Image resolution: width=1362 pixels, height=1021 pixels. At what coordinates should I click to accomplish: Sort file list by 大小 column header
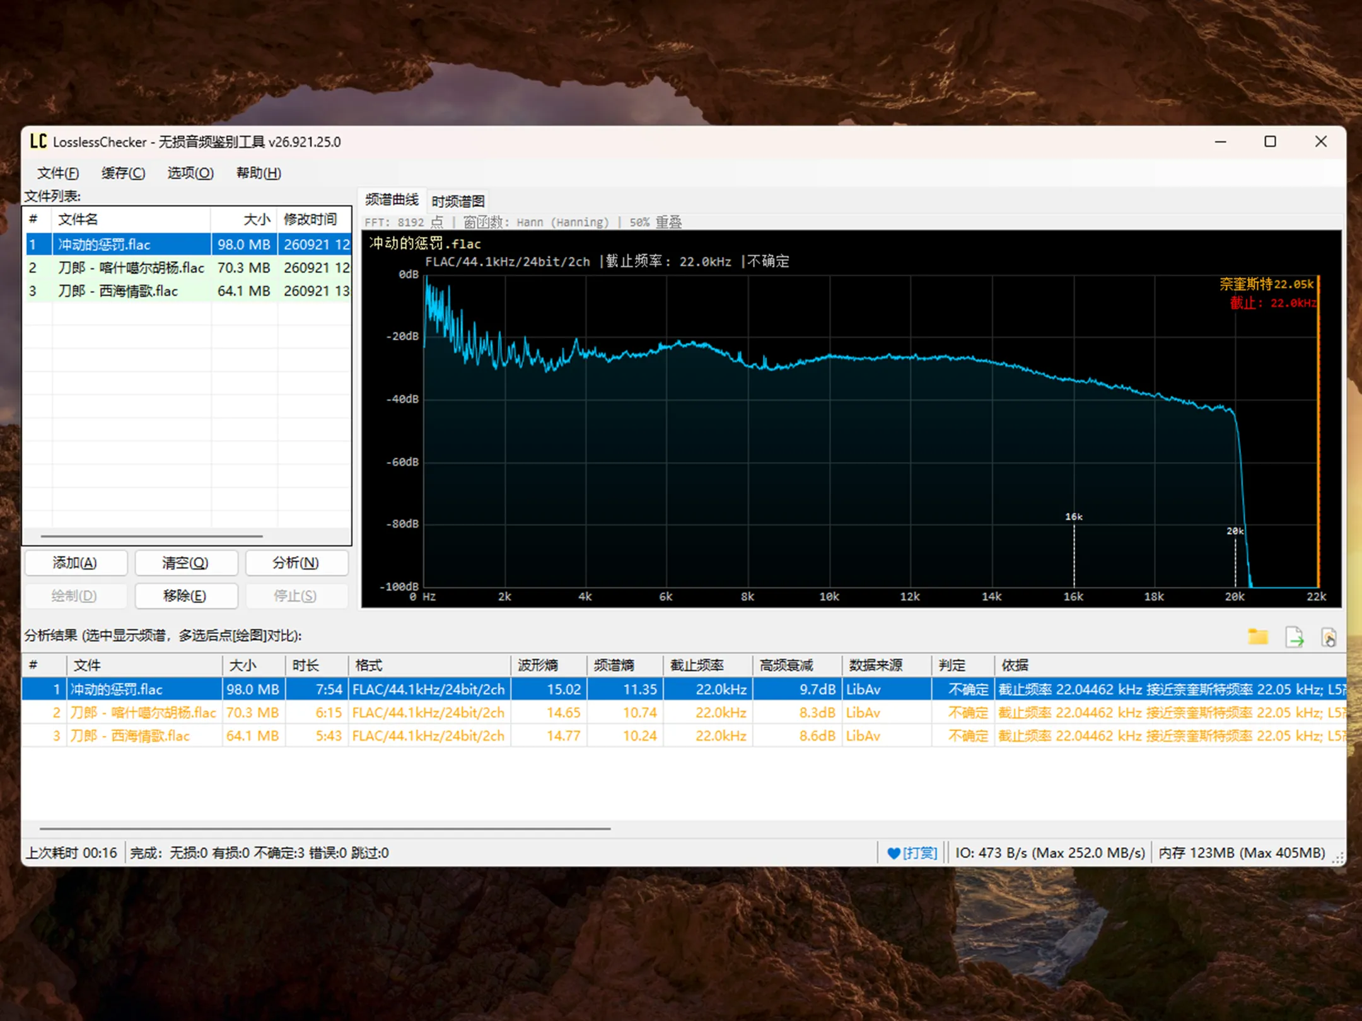[244, 219]
